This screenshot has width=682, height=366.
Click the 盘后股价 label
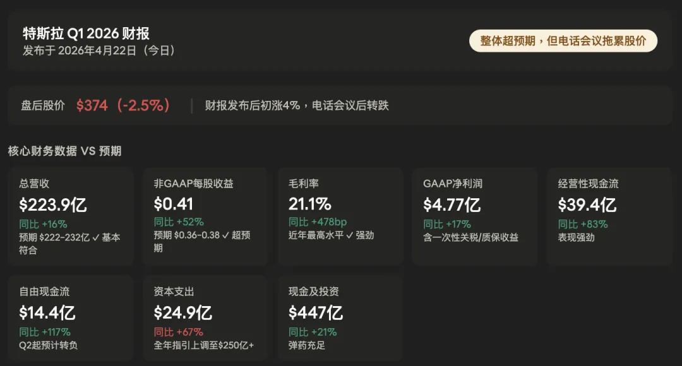tap(43, 105)
